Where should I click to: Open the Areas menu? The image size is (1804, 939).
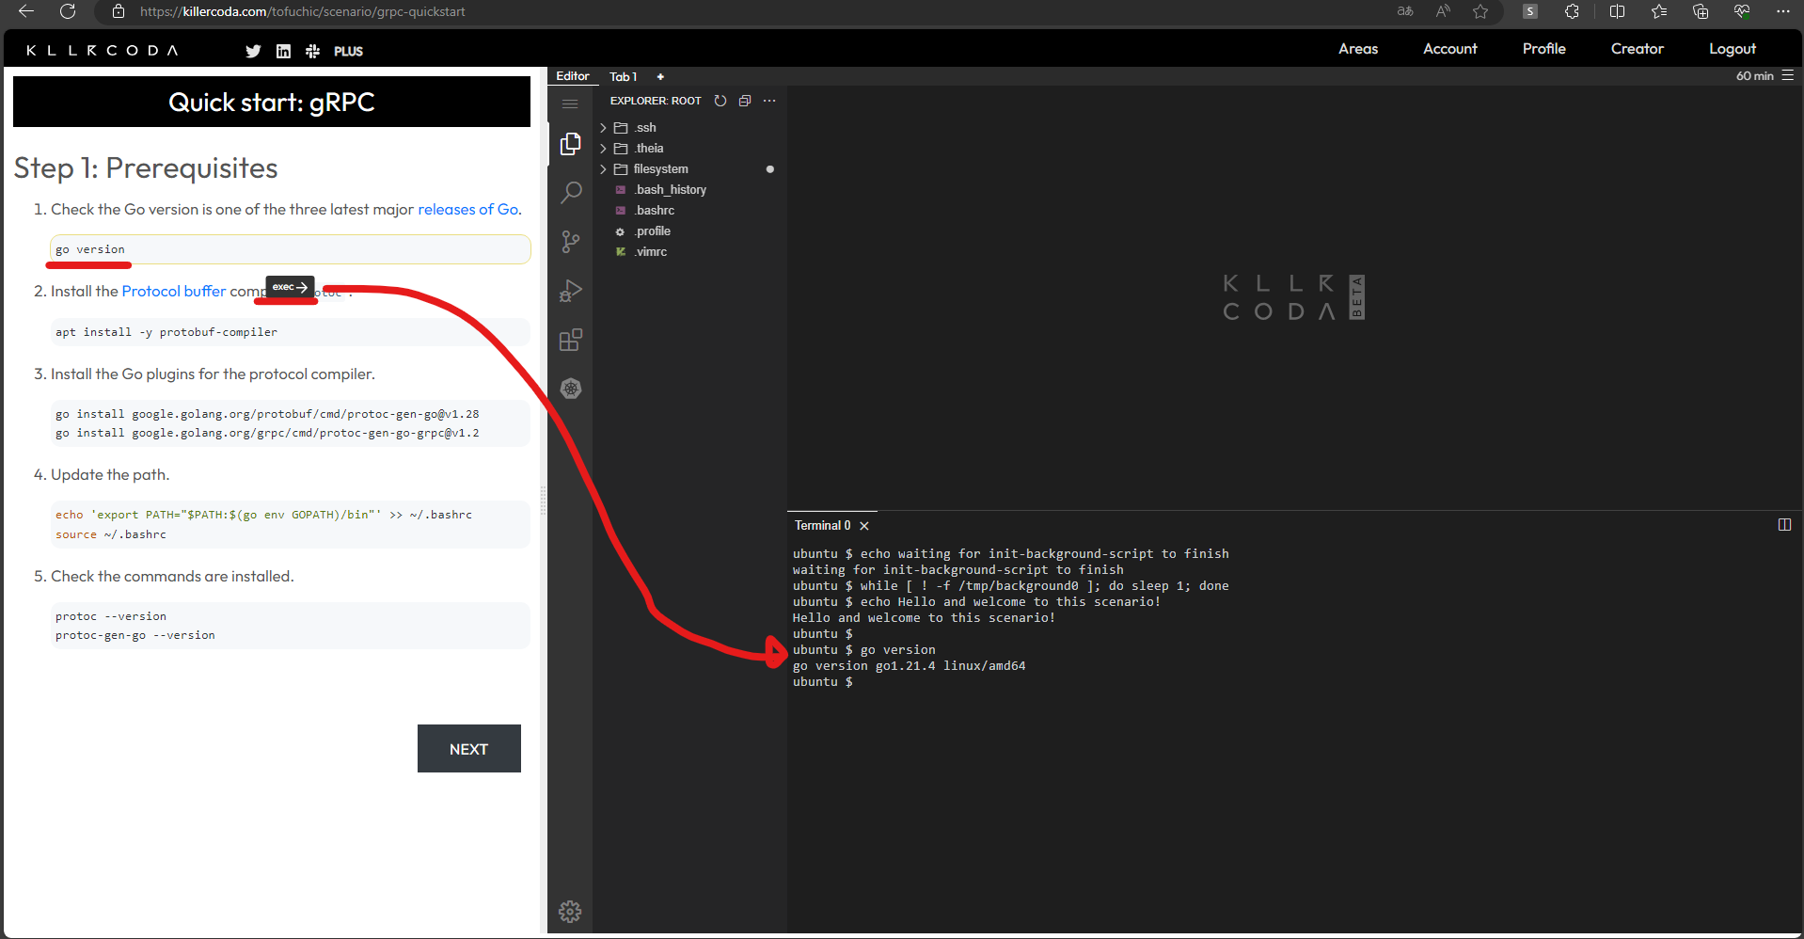pyautogui.click(x=1357, y=48)
